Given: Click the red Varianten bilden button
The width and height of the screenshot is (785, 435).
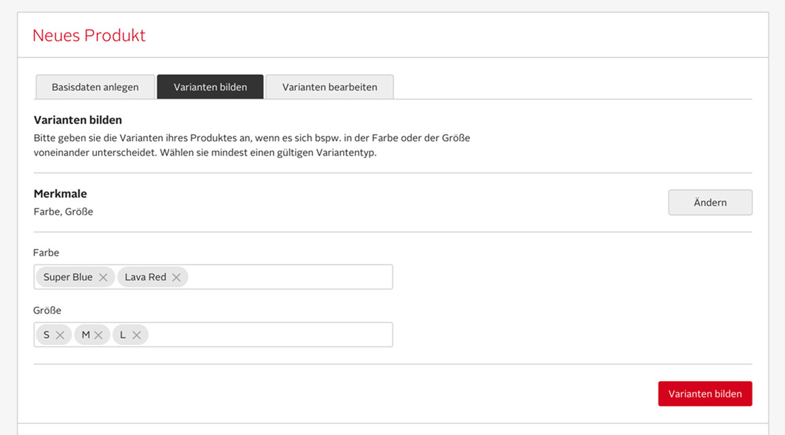Looking at the screenshot, I should pyautogui.click(x=705, y=393).
